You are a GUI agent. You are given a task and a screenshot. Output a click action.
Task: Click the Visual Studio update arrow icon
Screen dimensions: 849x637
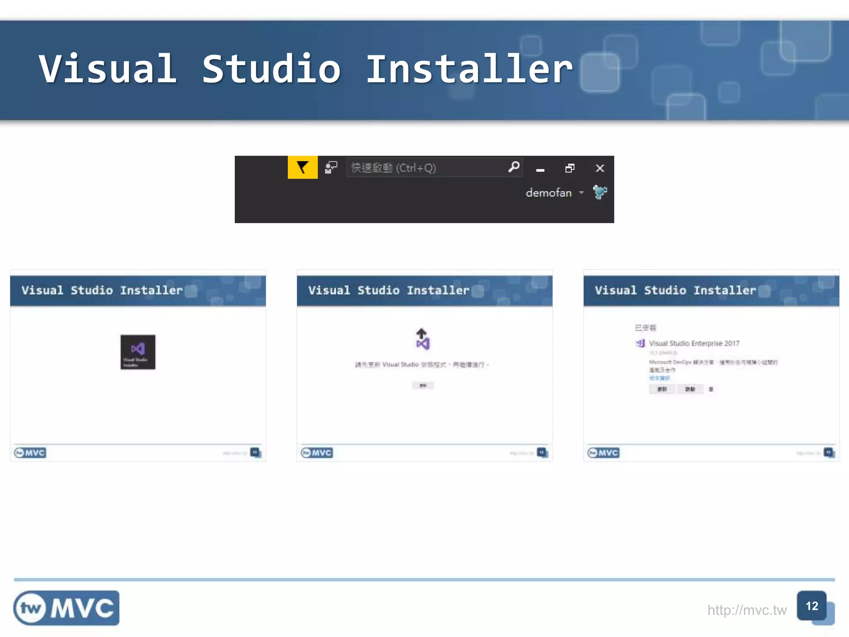tap(422, 339)
